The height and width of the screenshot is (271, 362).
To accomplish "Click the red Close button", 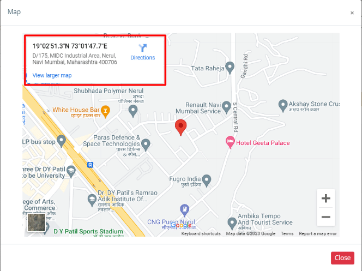I will coord(342,258).
